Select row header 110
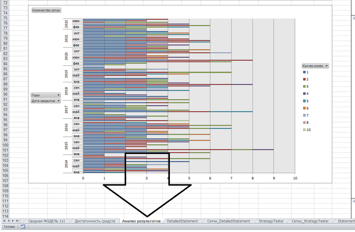 click(x=5, y=196)
